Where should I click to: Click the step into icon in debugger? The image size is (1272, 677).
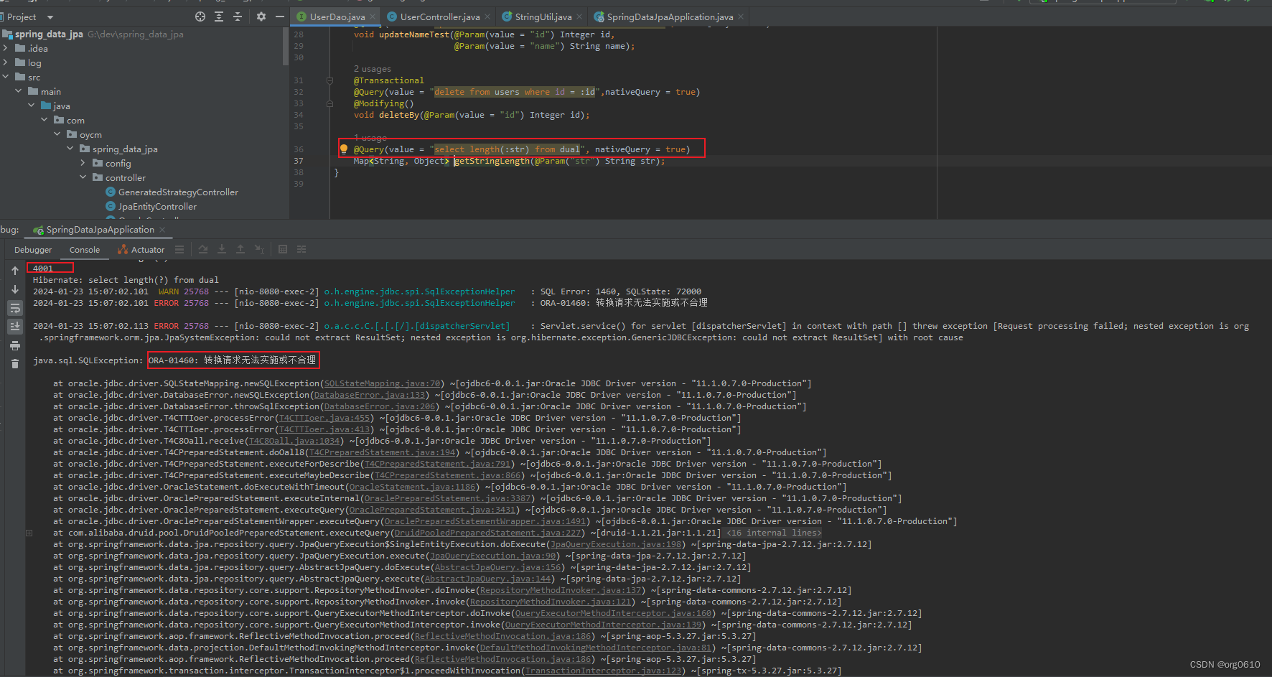coord(222,249)
